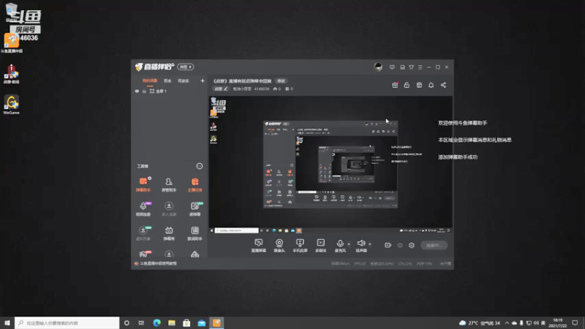This screenshot has width=585, height=329.
Task: Click the unlock padlock icon in room toolbar
Action: 407,85
